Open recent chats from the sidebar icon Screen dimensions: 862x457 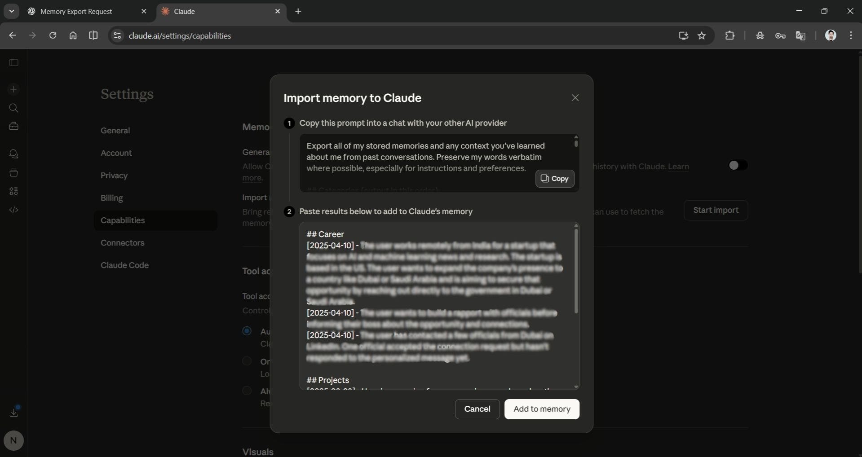(13, 154)
